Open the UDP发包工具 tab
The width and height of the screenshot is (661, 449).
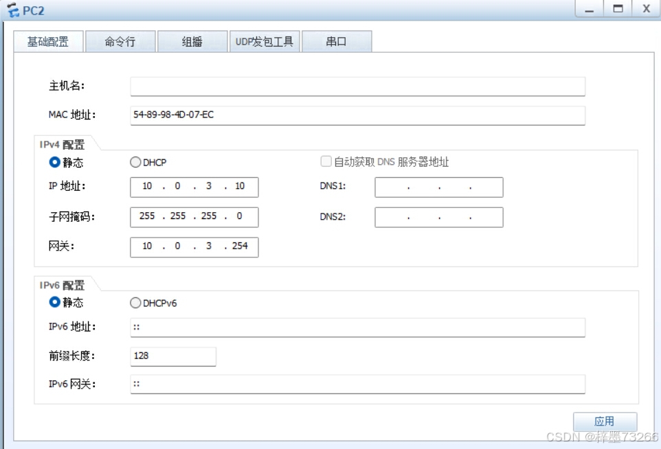click(x=265, y=41)
